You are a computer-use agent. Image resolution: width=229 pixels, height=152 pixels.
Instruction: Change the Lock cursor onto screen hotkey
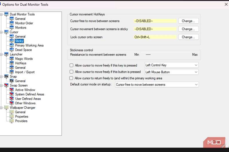(x=188, y=37)
